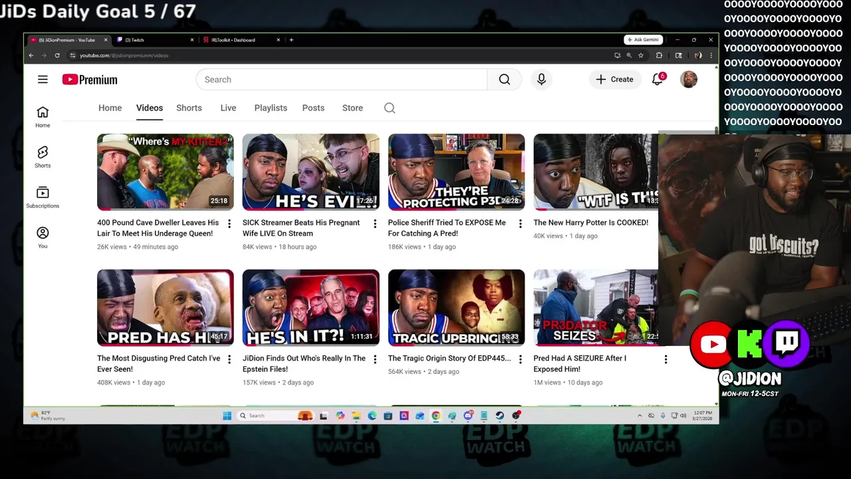
Task: Open the Posts channel tab
Action: point(313,108)
